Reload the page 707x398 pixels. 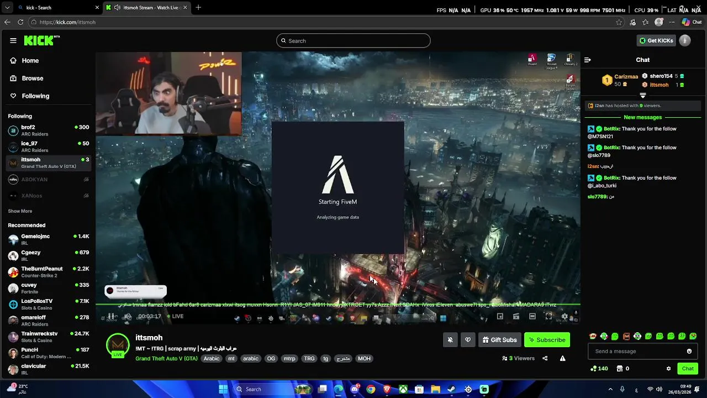click(20, 22)
